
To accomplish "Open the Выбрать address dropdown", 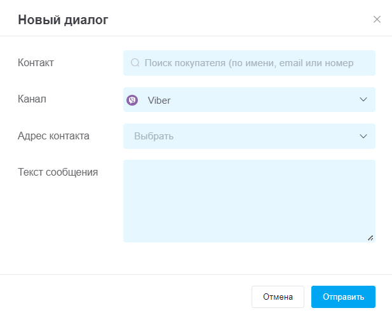I will pyautogui.click(x=249, y=136).
